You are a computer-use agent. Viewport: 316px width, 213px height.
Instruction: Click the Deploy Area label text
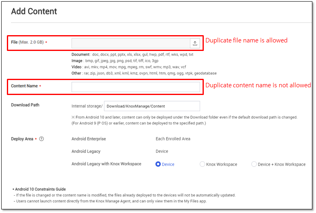point(22,139)
